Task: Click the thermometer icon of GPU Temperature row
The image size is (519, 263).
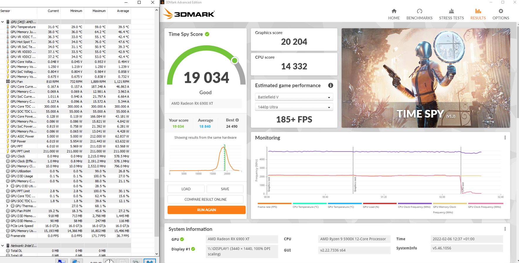Action: 8,27
